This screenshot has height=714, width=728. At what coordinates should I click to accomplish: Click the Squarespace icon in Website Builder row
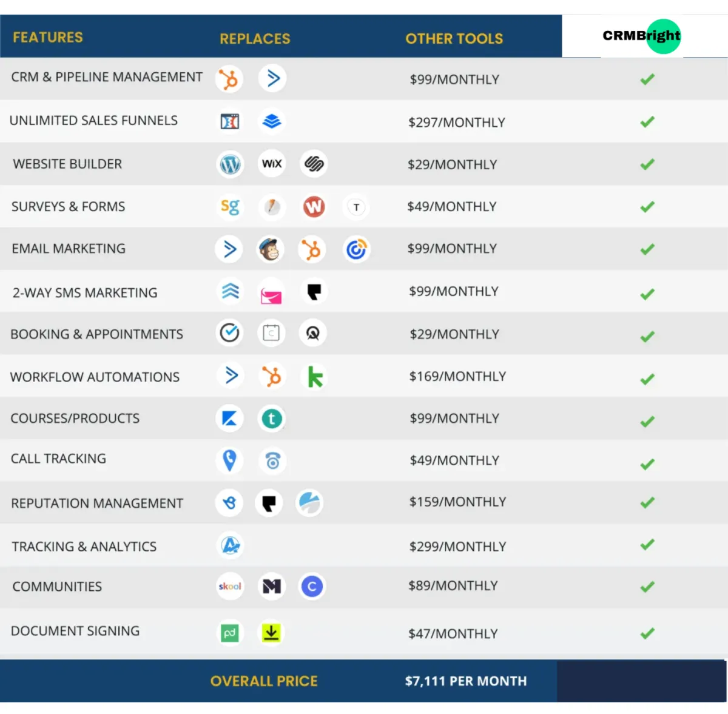click(x=314, y=164)
